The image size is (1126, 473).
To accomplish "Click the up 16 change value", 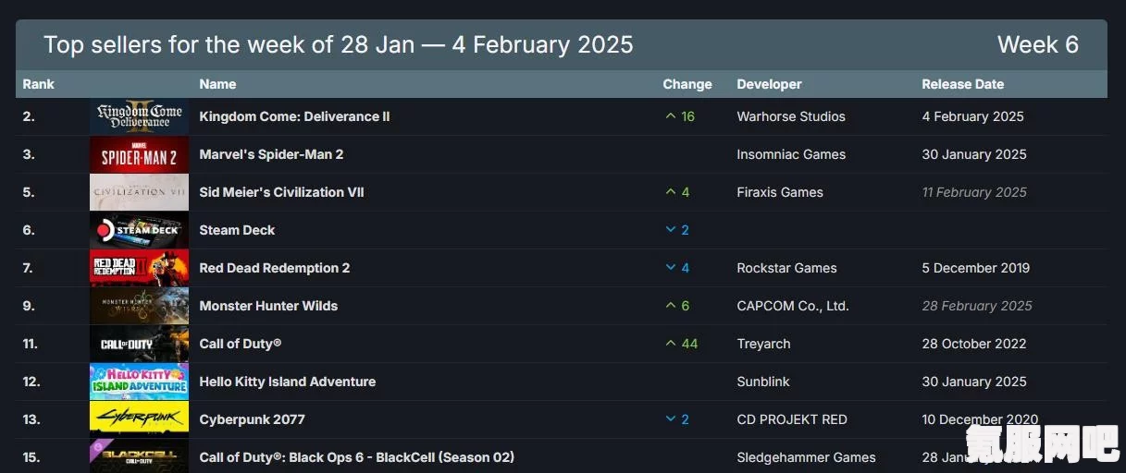I will [680, 116].
